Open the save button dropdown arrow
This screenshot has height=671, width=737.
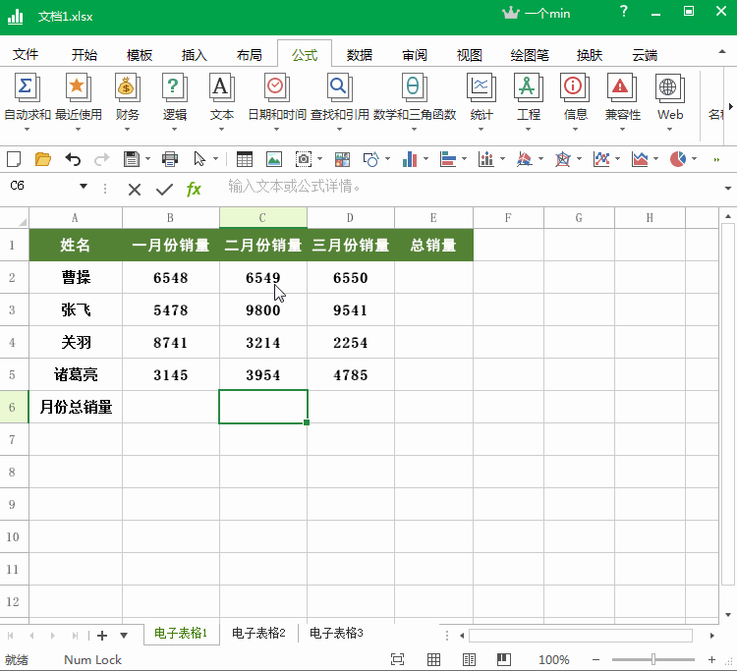147,159
